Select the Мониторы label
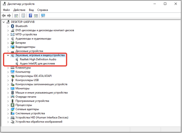 [23, 88]
